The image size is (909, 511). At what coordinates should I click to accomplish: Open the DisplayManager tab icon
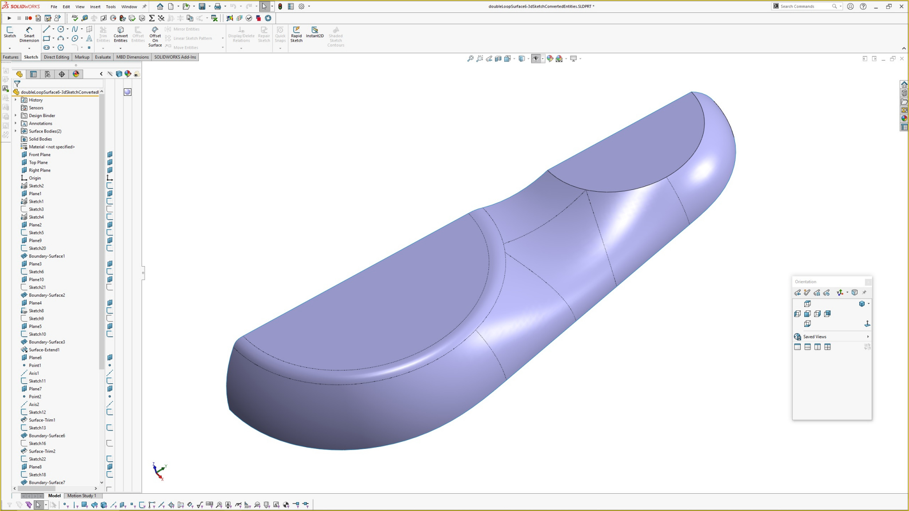tap(76, 74)
